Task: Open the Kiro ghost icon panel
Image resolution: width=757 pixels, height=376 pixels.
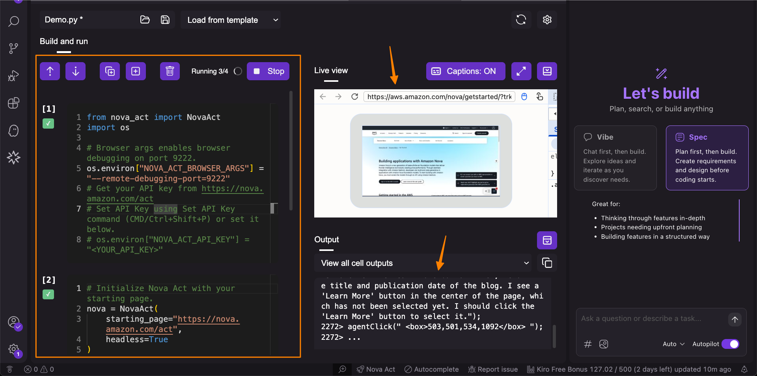Action: point(14,131)
